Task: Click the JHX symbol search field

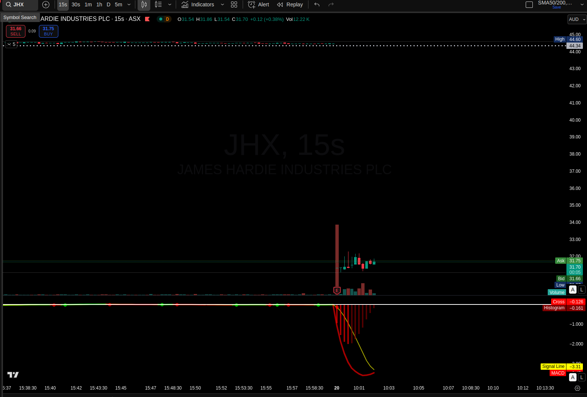Action: click(21, 5)
